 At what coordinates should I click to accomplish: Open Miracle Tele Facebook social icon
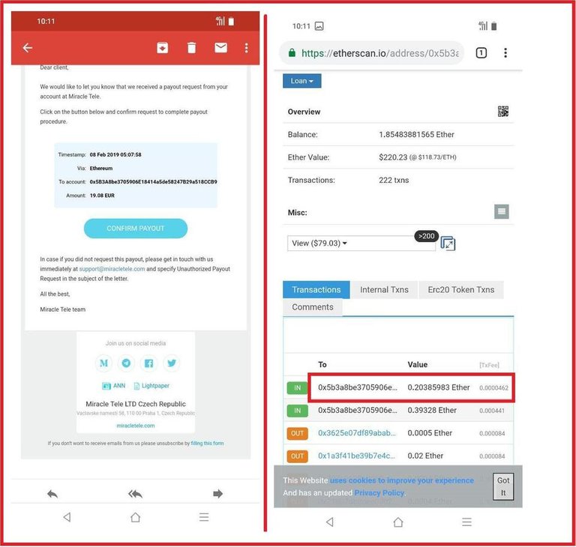pos(148,363)
